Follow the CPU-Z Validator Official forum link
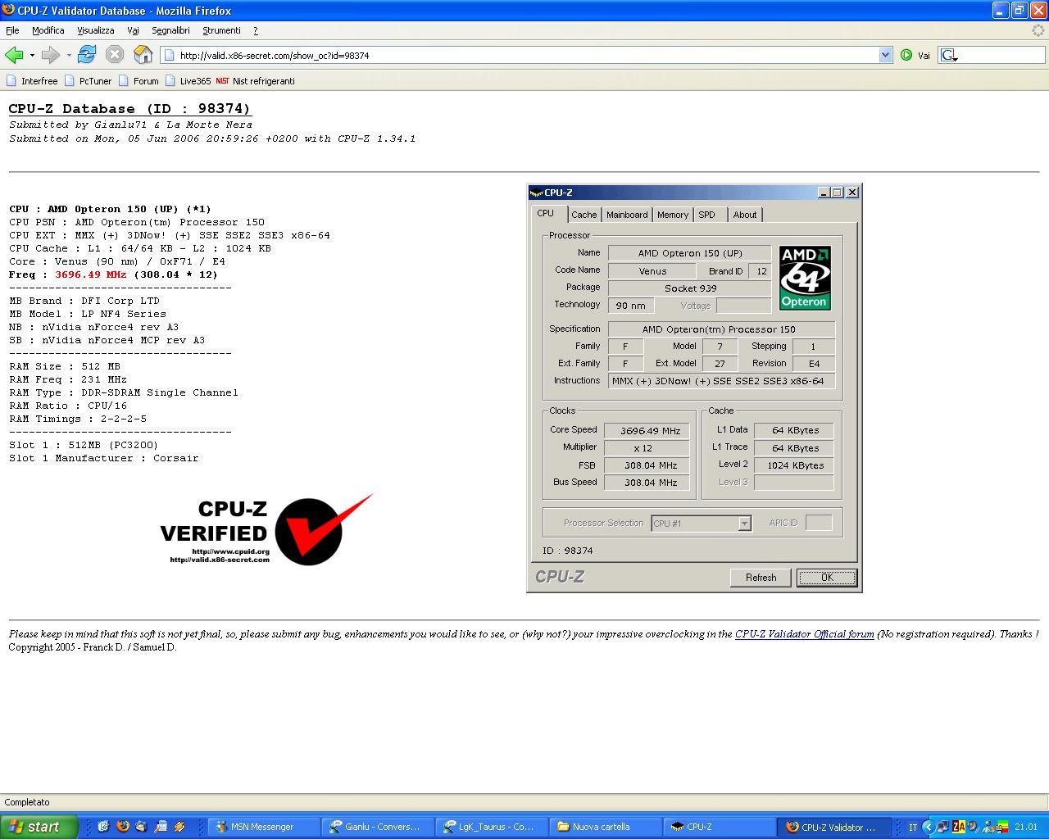1049x839 pixels. pos(804,634)
